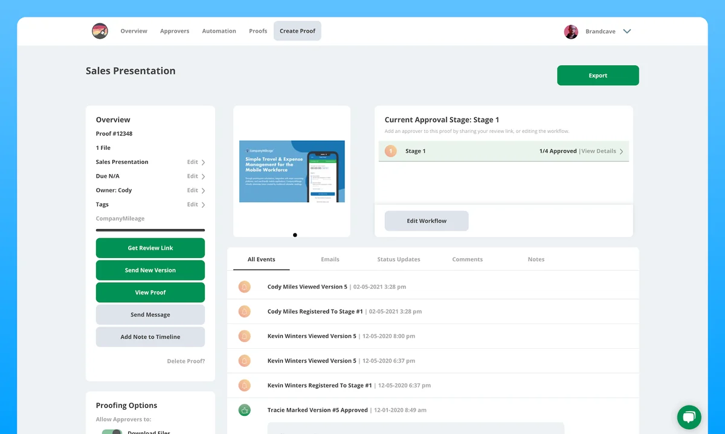
Task: Expand Stage 1 View Details chevron
Action: 622,151
